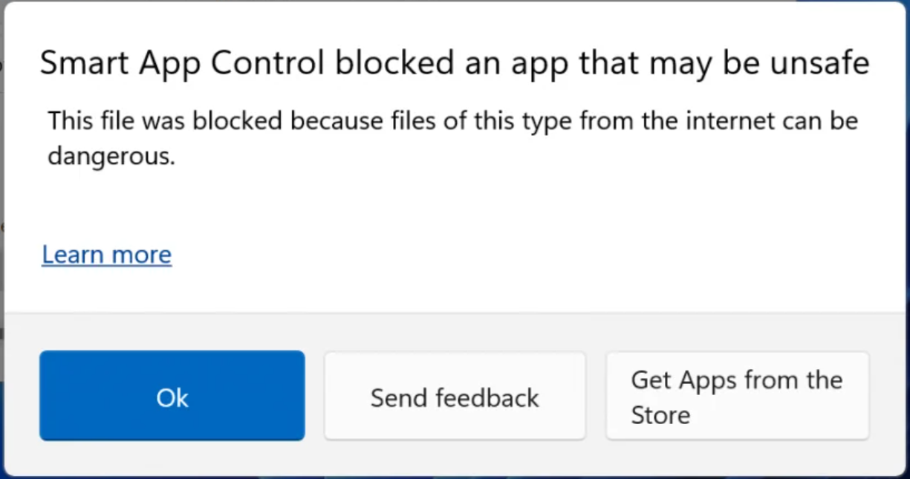The height and width of the screenshot is (479, 910).
Task: Open help using the underlined Learn more text
Action: [105, 255]
